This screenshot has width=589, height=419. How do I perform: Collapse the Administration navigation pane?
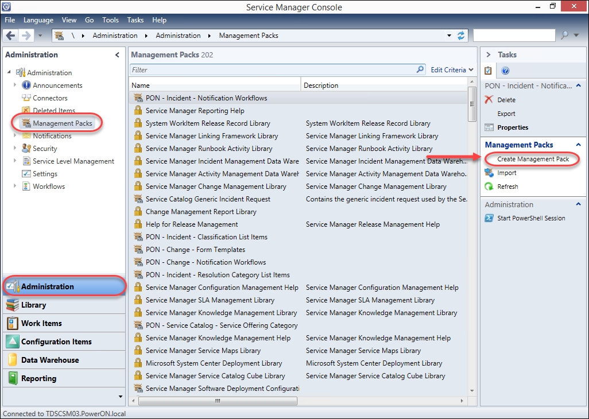pos(117,55)
